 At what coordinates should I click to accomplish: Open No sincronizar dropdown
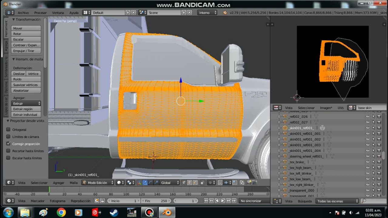point(254,201)
